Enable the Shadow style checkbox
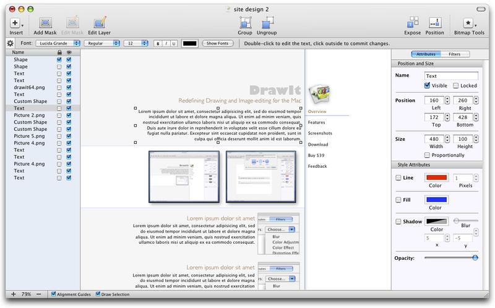495x308 pixels. (398, 221)
